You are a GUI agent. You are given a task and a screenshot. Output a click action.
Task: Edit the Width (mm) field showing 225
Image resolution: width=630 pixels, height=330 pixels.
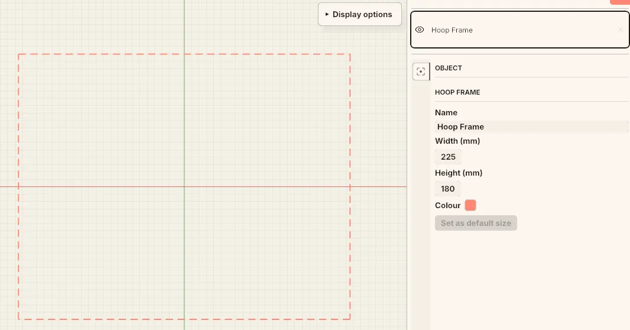tap(448, 157)
